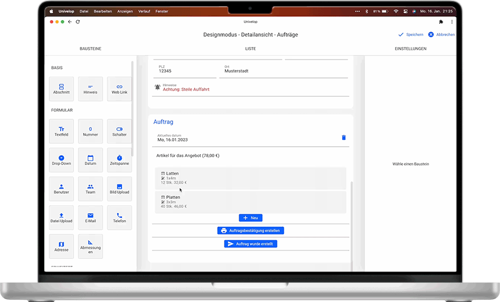Choose the Zeitspanne timer block
500x302 pixels.
click(119, 160)
